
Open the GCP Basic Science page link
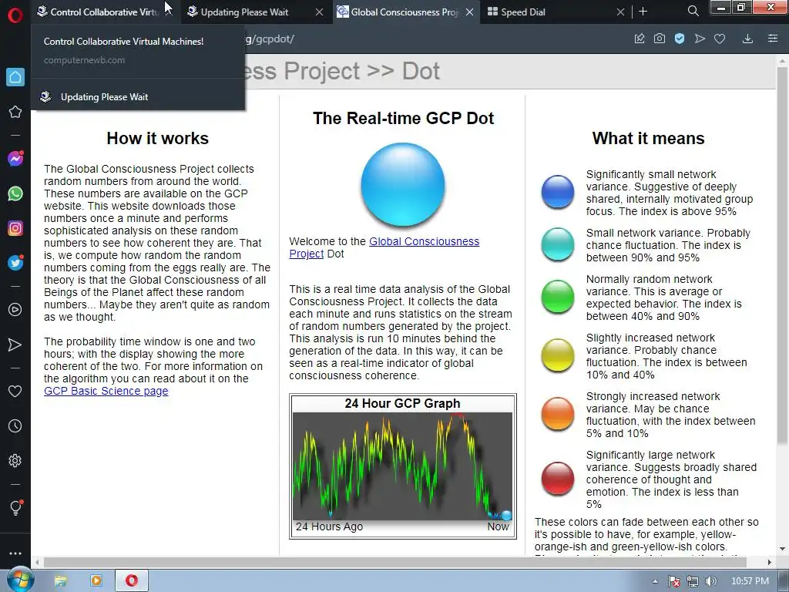coord(106,391)
